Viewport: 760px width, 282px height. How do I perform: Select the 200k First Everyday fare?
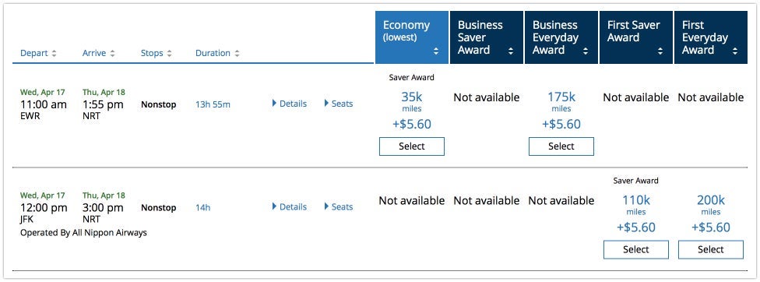(711, 249)
